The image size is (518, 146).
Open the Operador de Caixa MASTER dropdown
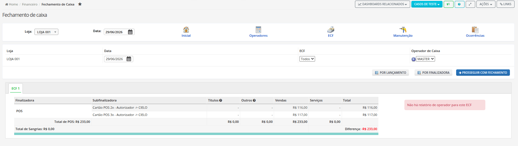(x=425, y=59)
